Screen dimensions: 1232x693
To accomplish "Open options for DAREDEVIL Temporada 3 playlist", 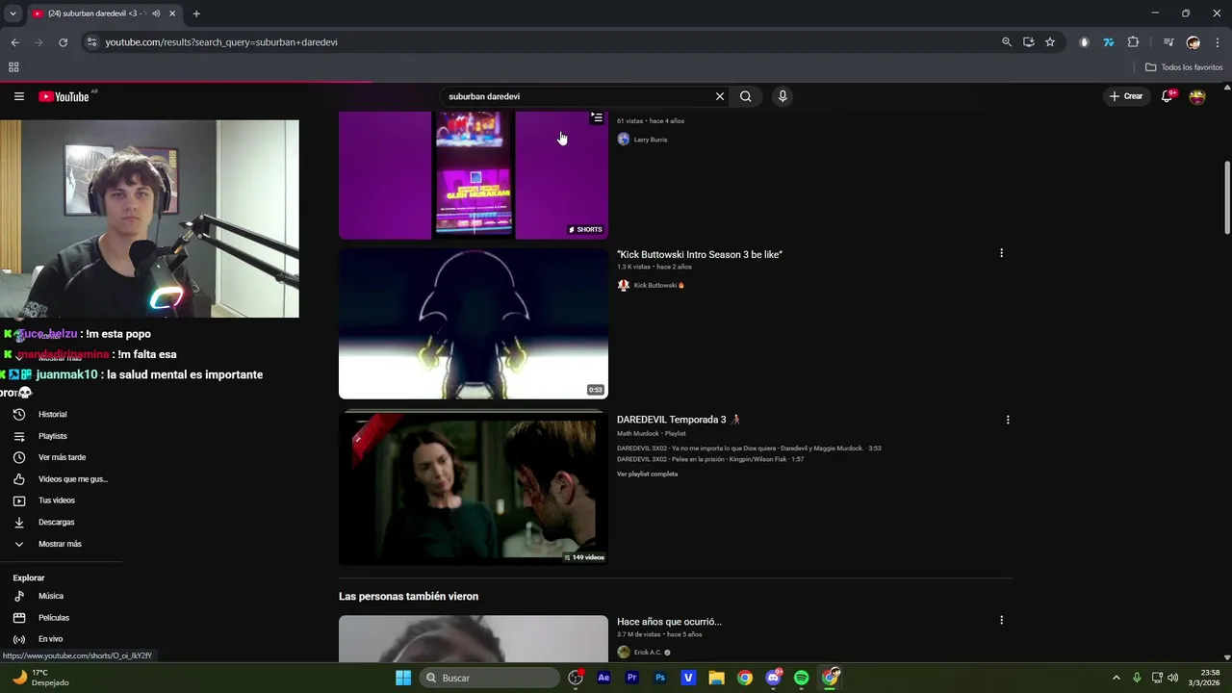I will pyautogui.click(x=1008, y=420).
